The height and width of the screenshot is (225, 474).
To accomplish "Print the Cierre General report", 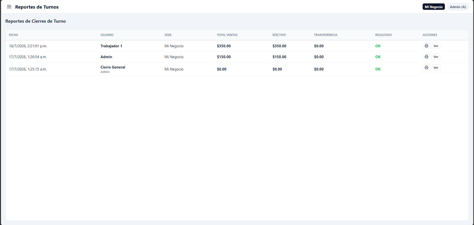I will point(426,68).
